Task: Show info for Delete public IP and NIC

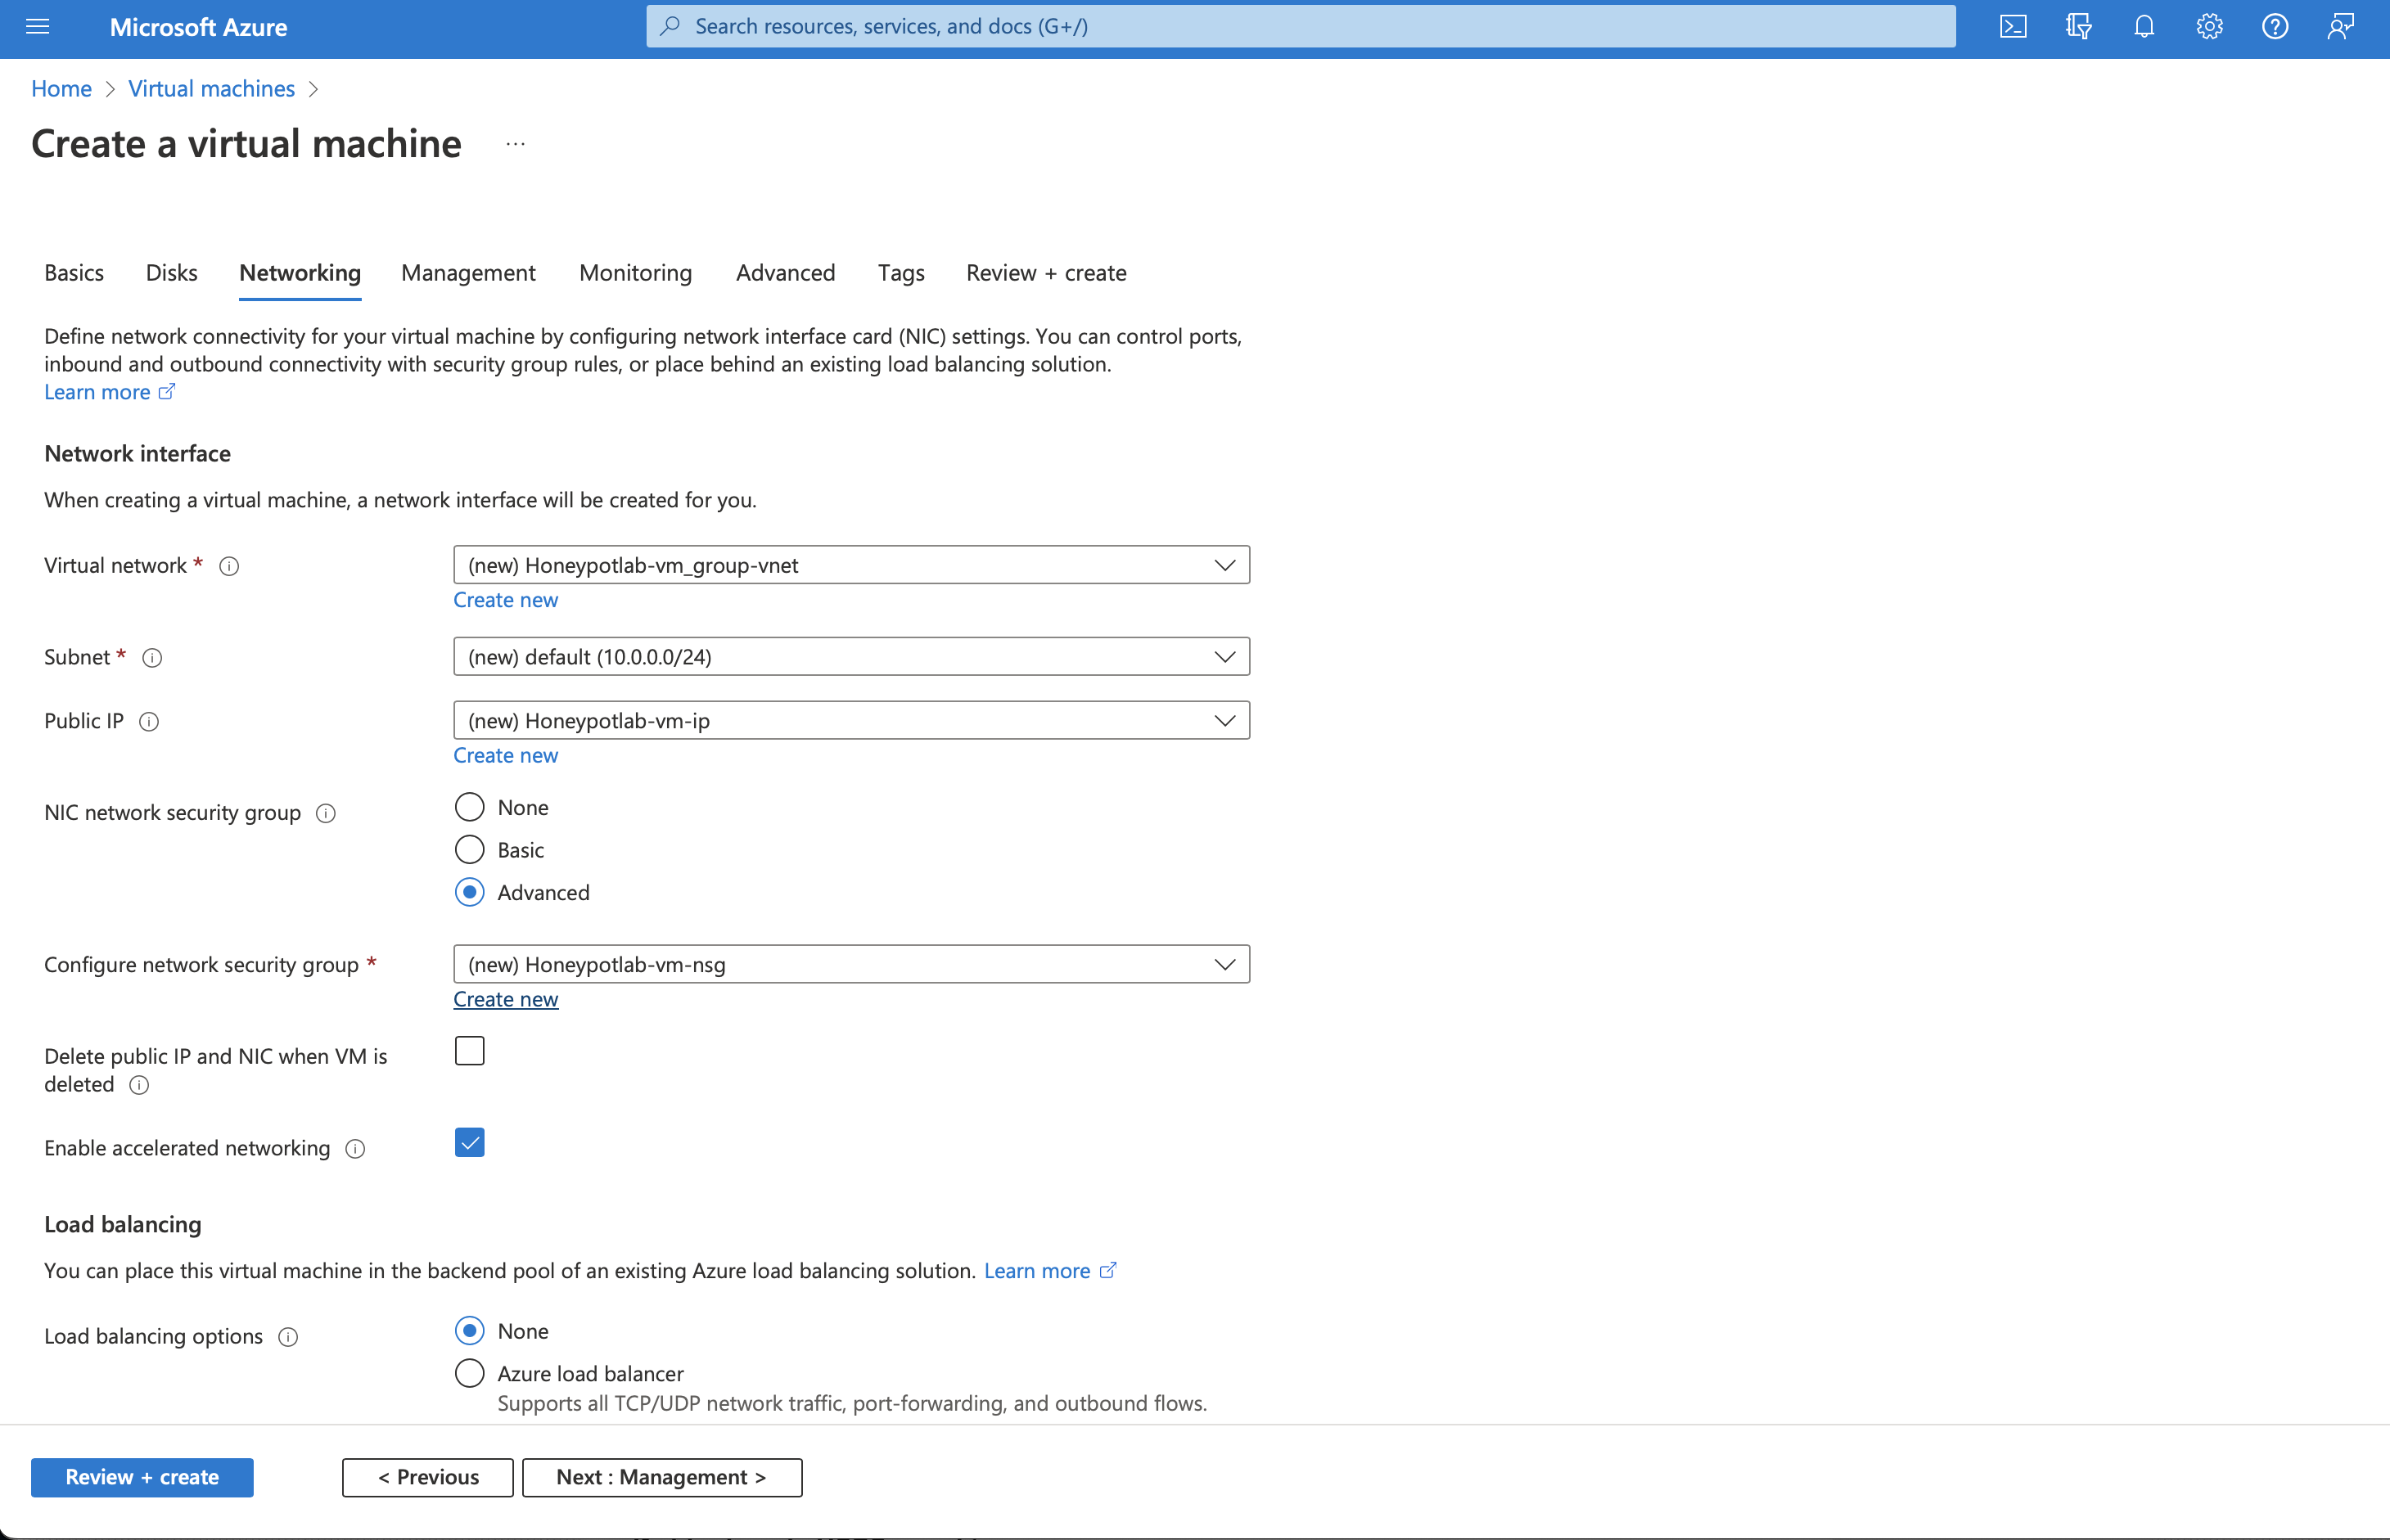Action: click(x=140, y=1086)
